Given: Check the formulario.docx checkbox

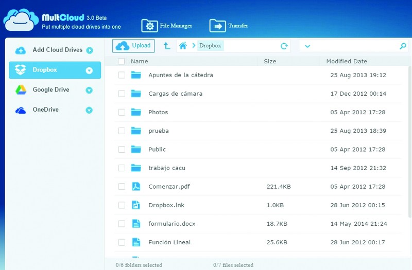Looking at the screenshot, I should (x=122, y=224).
